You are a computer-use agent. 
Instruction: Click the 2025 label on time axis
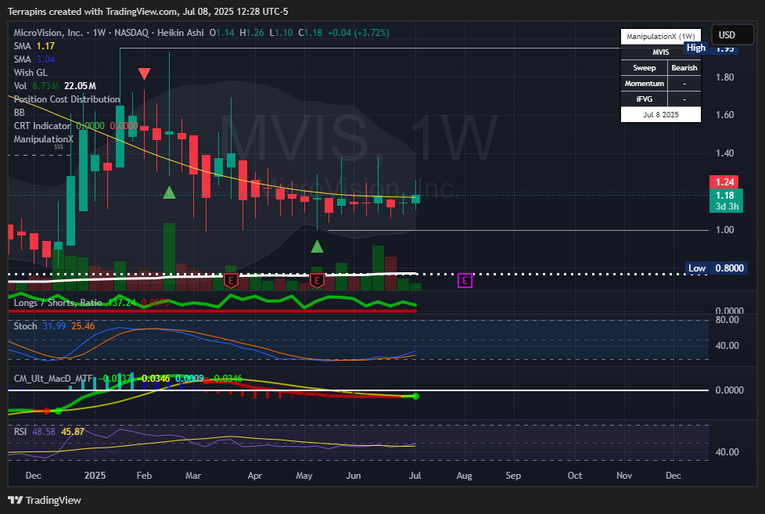coord(95,476)
